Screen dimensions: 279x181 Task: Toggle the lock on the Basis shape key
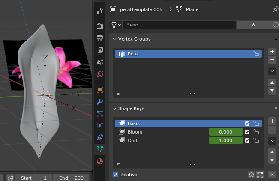(x=256, y=123)
